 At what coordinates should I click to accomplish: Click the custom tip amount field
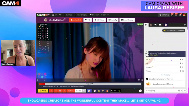pos(79,91)
